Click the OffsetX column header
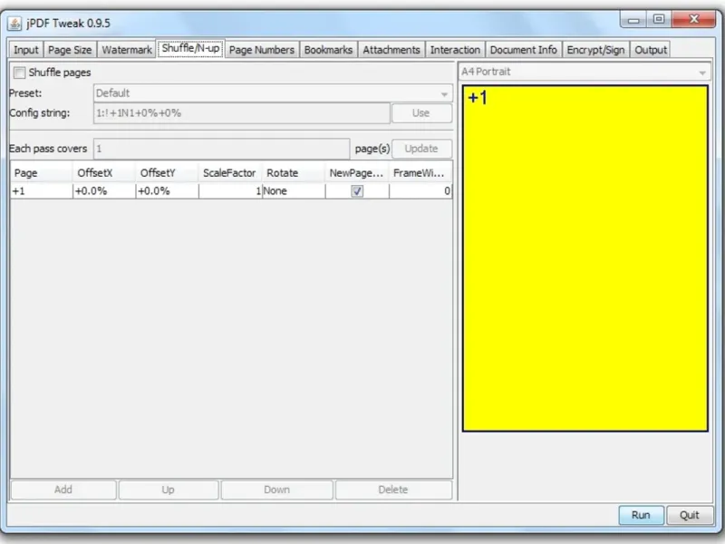This screenshot has height=544, width=725. [x=103, y=173]
